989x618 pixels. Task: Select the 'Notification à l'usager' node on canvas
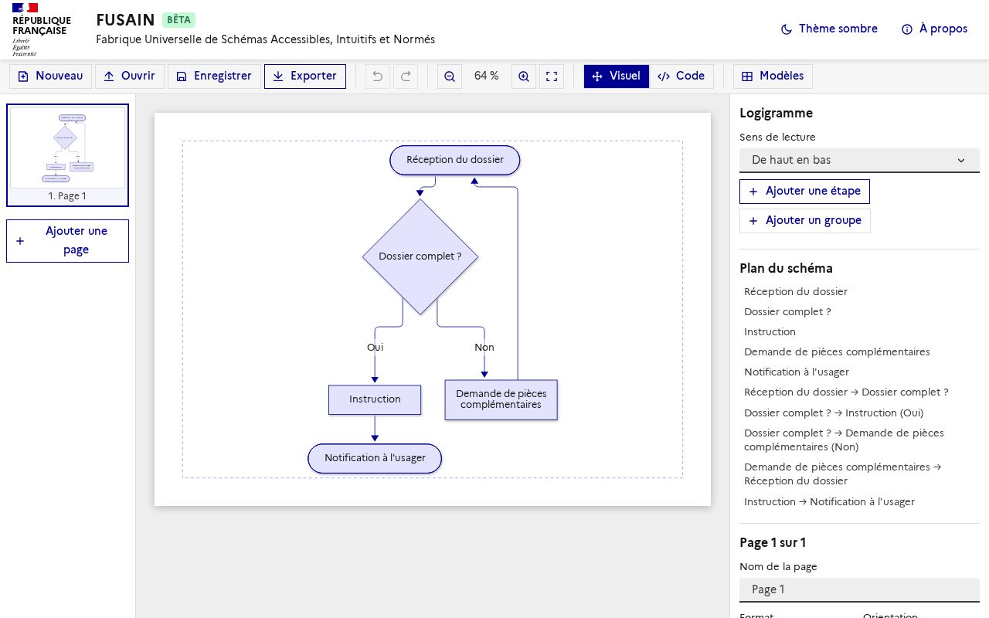point(375,458)
